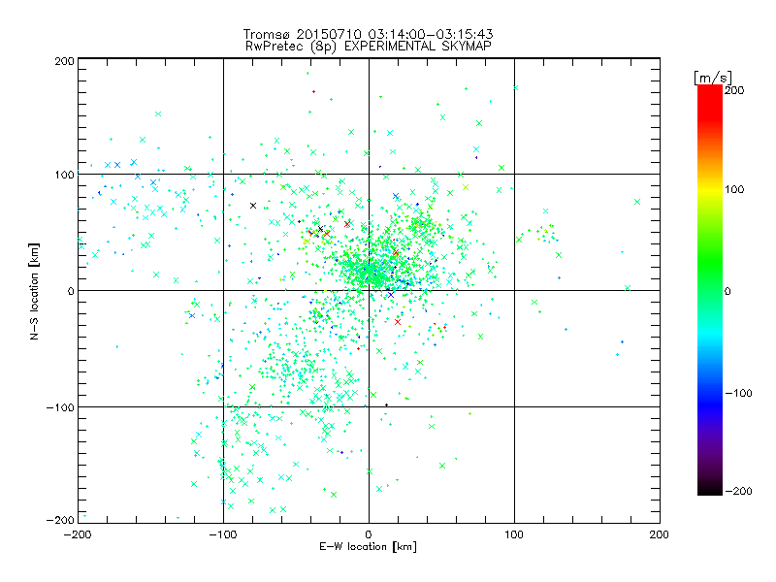The image size is (776, 582).
Task: Click the y-axis tick label '200' at top
Action: coord(64,61)
